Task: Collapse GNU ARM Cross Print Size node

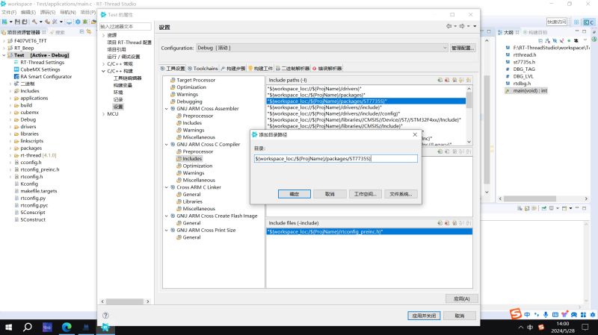Action: pos(166,231)
